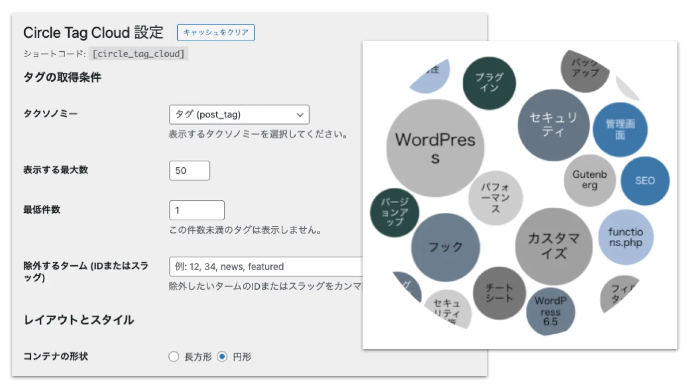Click the 管理画面 tag circle

[x=620, y=129]
